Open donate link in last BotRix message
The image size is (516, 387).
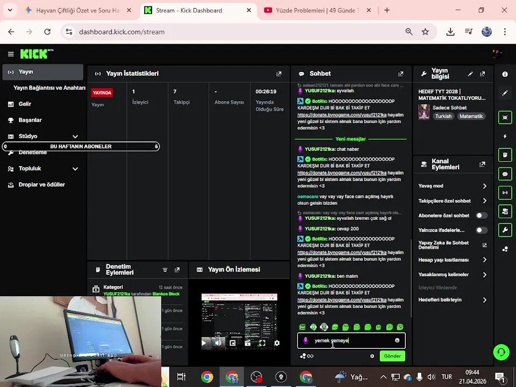(342, 300)
